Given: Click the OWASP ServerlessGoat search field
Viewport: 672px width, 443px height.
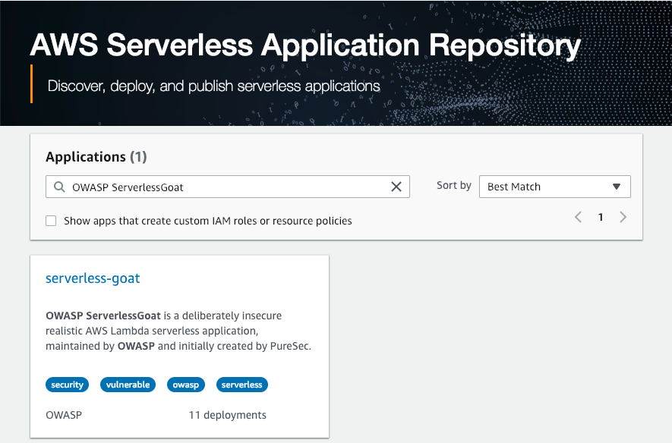Looking at the screenshot, I should coord(228,187).
